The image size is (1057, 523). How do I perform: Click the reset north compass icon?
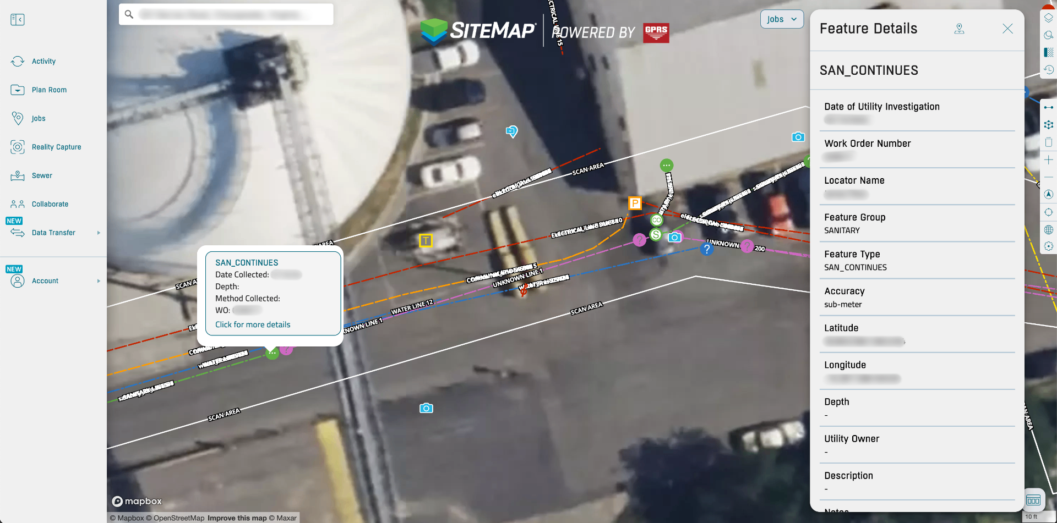coord(1049,194)
